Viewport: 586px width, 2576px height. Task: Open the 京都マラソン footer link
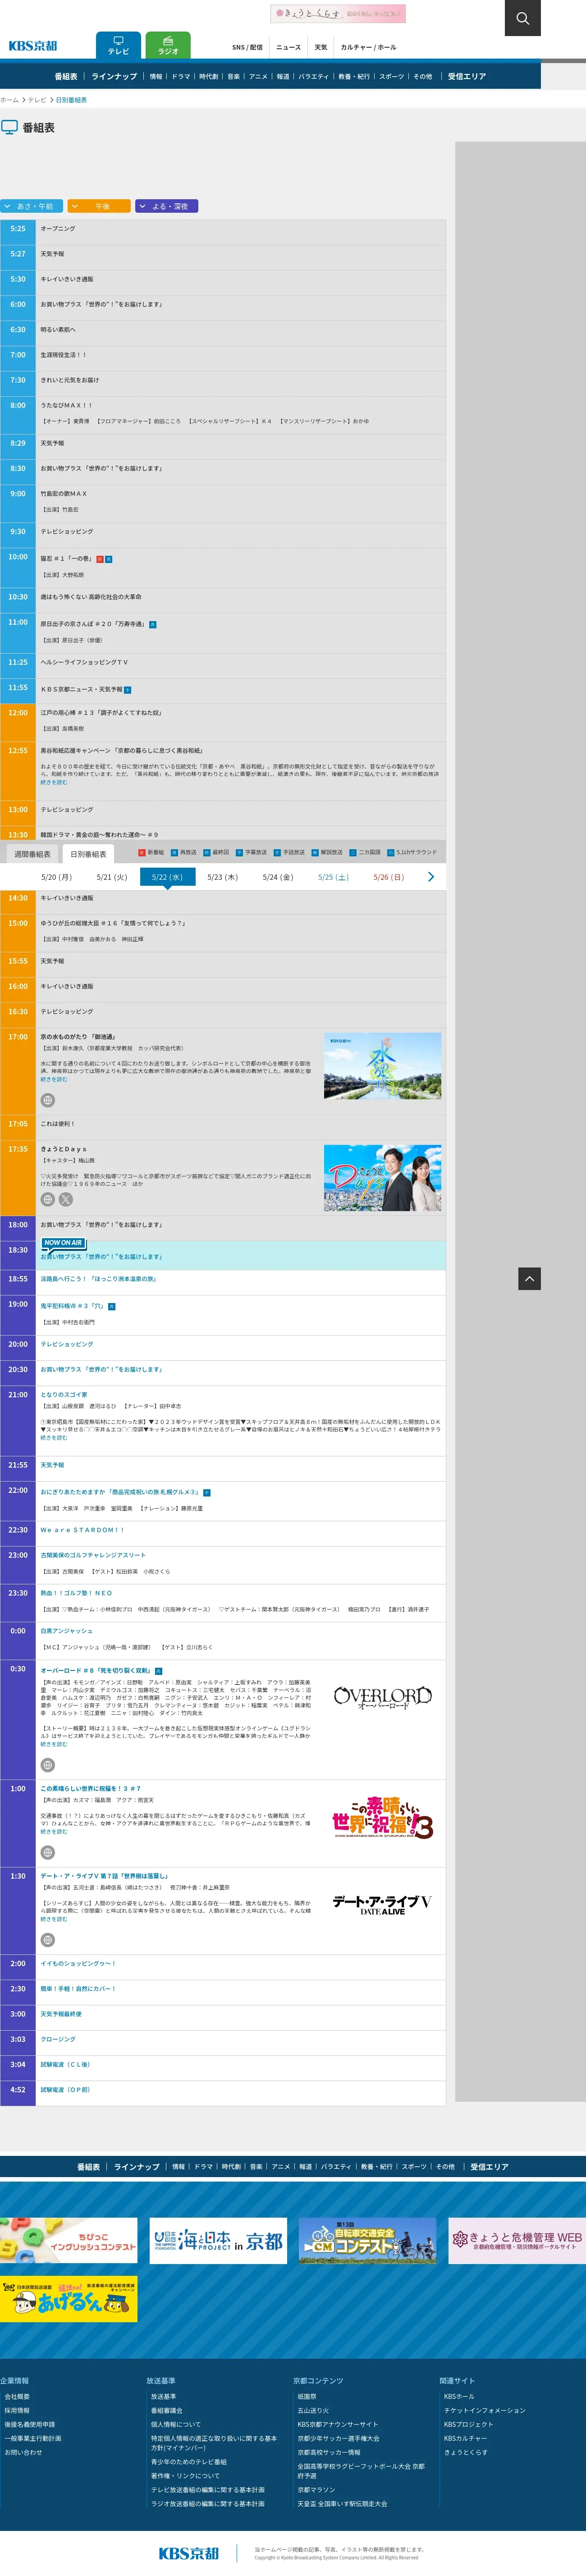pos(316,2490)
